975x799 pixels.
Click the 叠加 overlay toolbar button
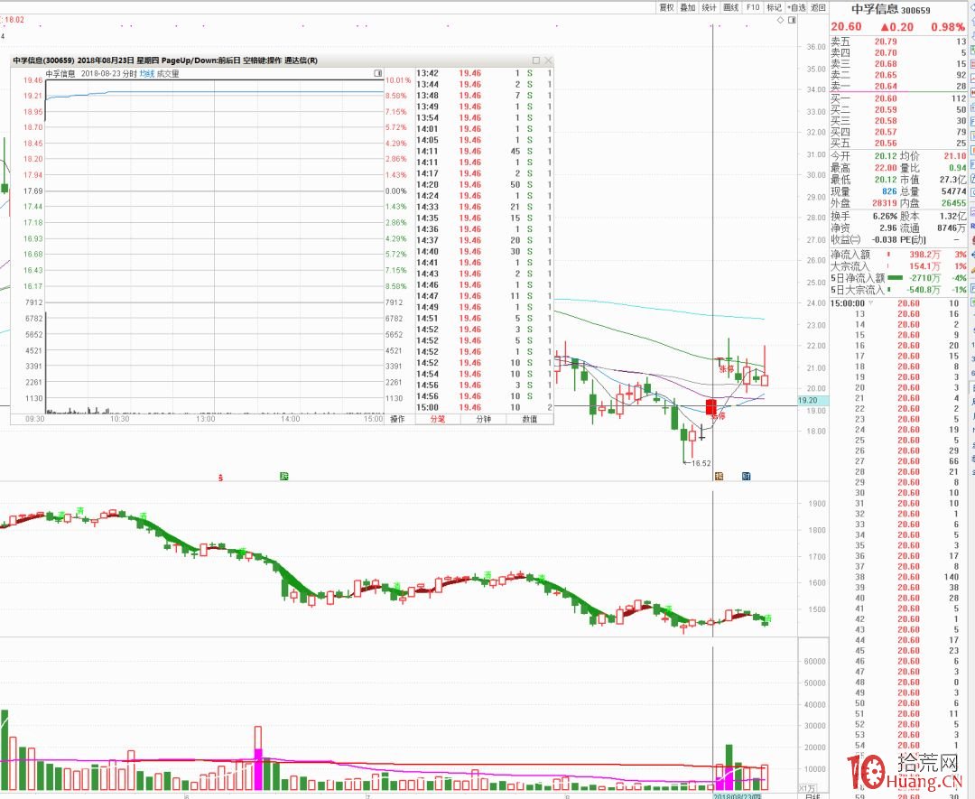pos(687,7)
